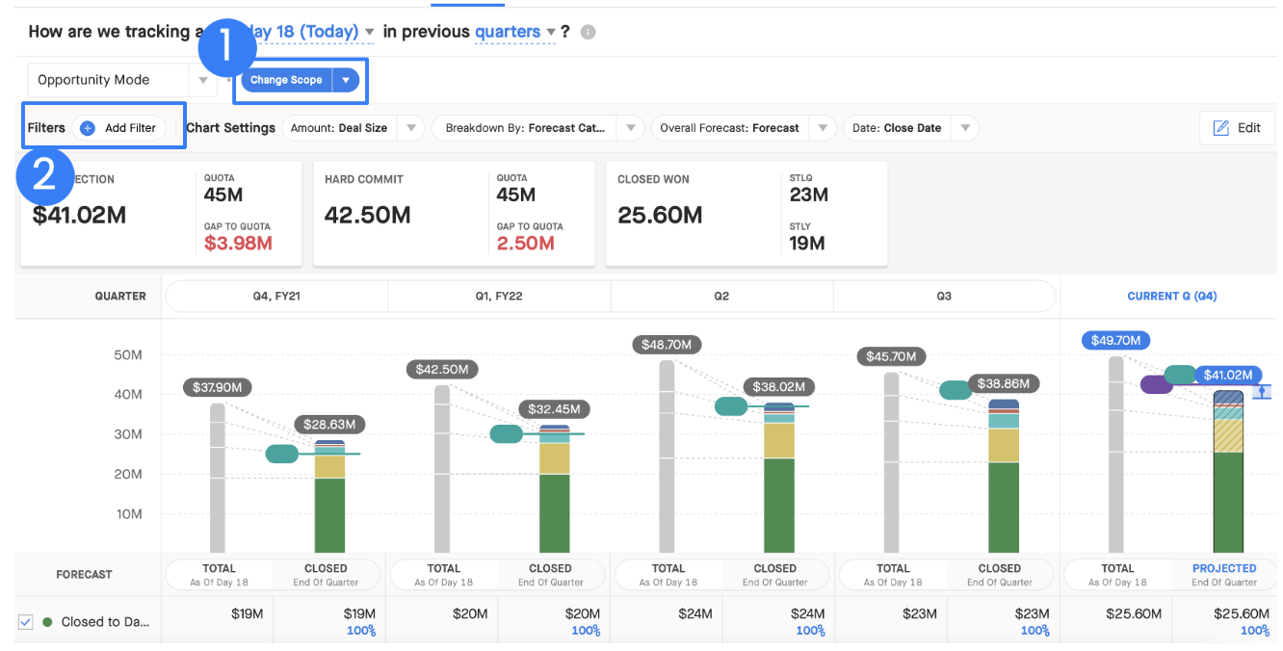Open the Breakdown By Forecast Category dropdown
This screenshot has height=651, width=1283.
click(537, 127)
